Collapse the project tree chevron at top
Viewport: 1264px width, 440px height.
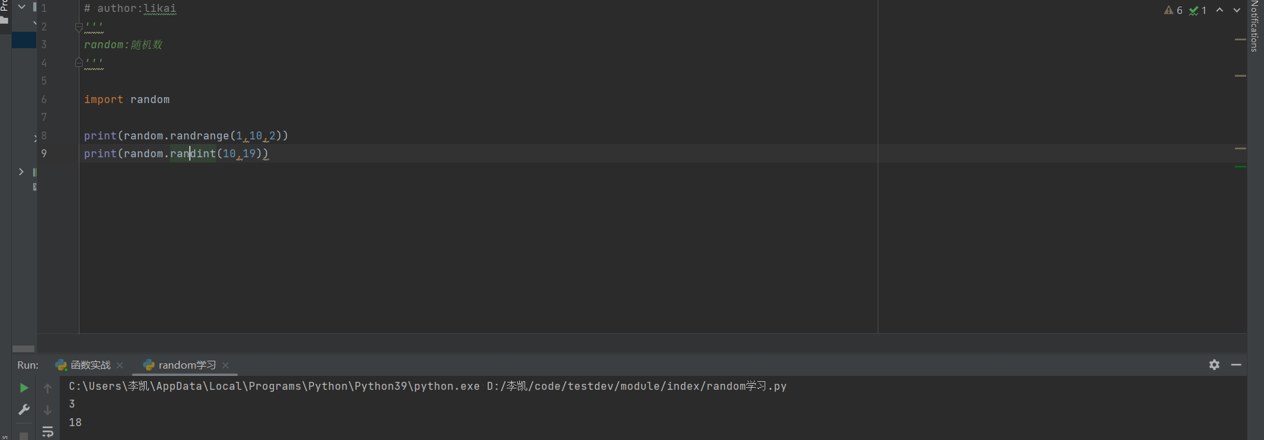21,7
